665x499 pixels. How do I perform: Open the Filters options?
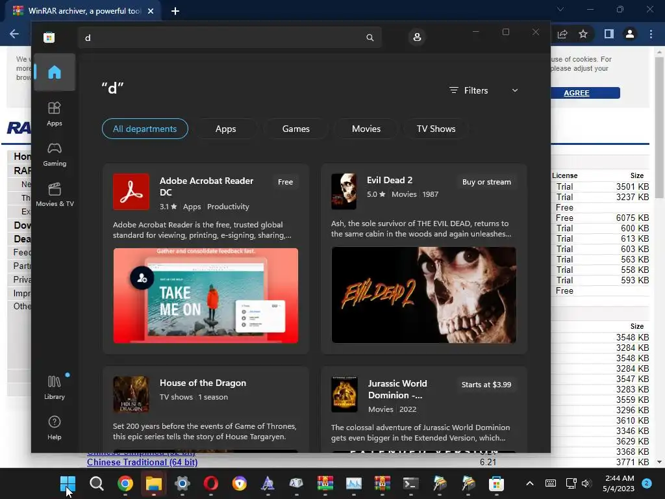(469, 90)
